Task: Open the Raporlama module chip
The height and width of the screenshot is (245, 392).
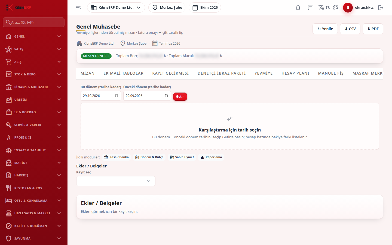Action: click(211, 157)
